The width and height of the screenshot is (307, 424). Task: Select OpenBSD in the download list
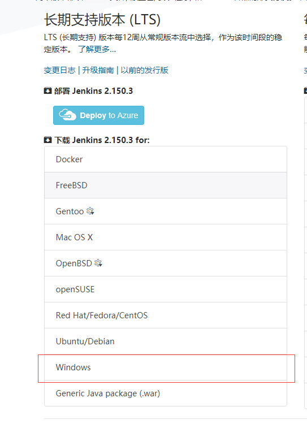point(166,263)
